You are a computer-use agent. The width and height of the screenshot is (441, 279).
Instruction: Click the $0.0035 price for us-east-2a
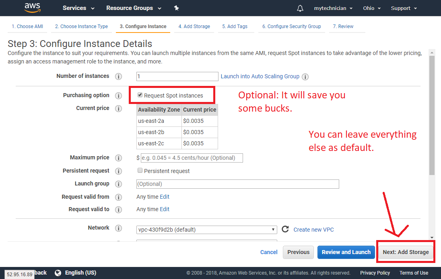point(200,121)
